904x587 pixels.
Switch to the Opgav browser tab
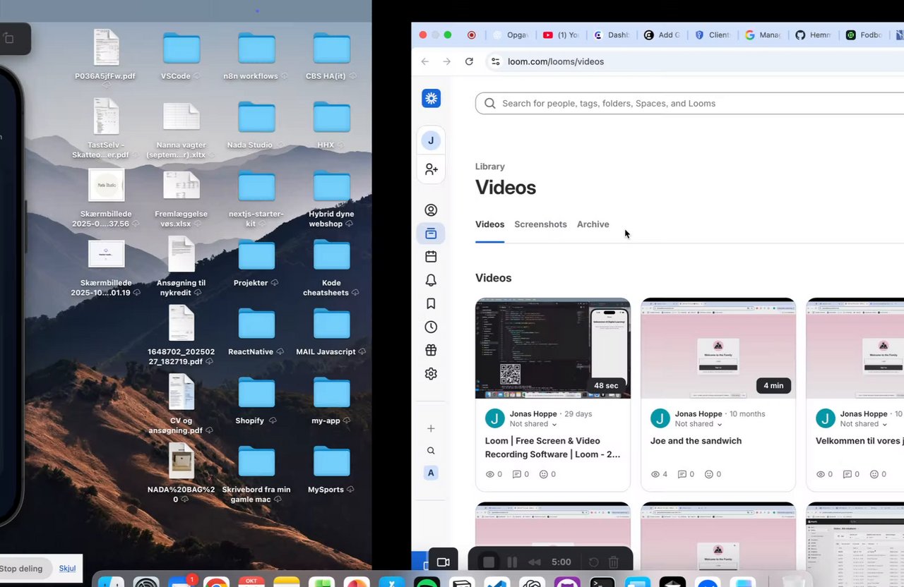[x=510, y=35]
